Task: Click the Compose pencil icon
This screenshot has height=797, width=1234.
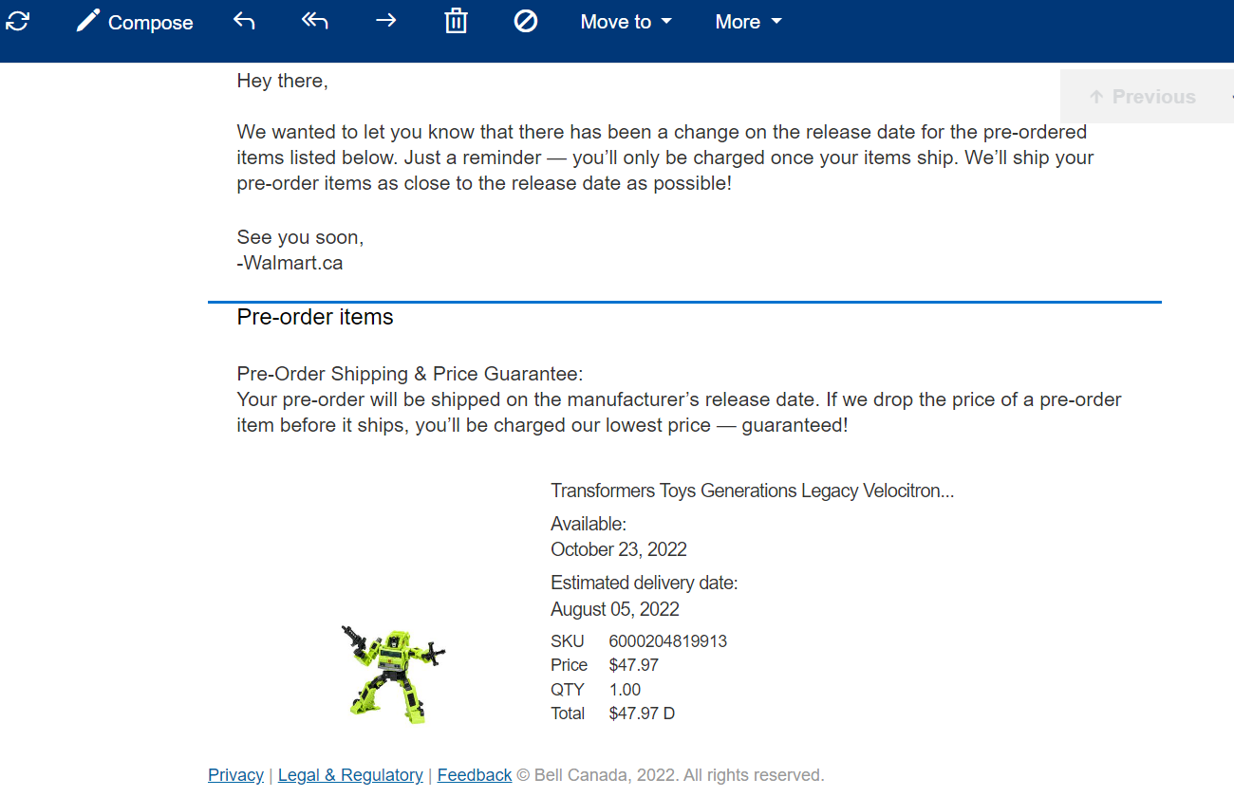Action: 88,21
